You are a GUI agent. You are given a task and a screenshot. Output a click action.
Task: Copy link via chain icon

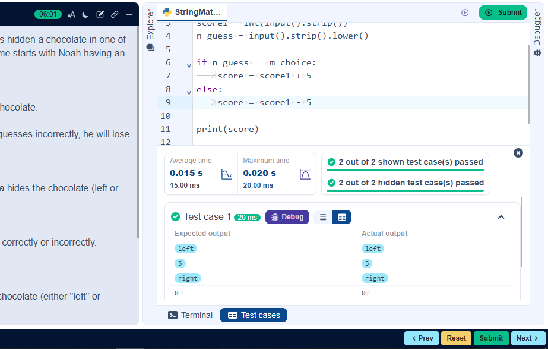pyautogui.click(x=115, y=15)
